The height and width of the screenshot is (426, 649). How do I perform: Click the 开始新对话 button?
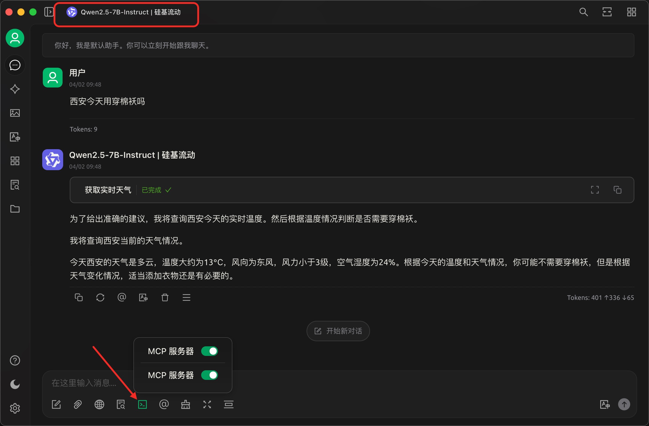click(338, 331)
